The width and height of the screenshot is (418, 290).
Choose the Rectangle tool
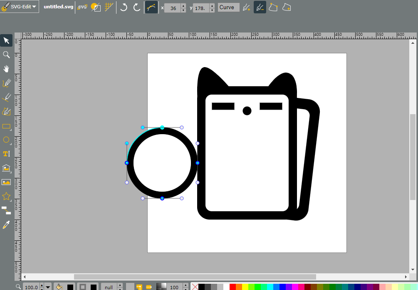point(6,126)
